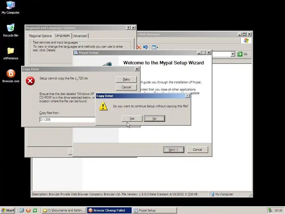Switch to Mypal Setup taskbar item
Image resolution: width=285 pixels, height=214 pixels.
tap(154, 210)
